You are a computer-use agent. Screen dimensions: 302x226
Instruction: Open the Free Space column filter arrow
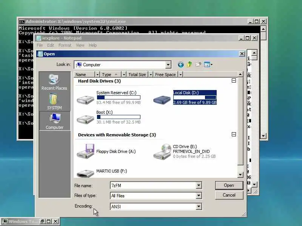(x=180, y=75)
